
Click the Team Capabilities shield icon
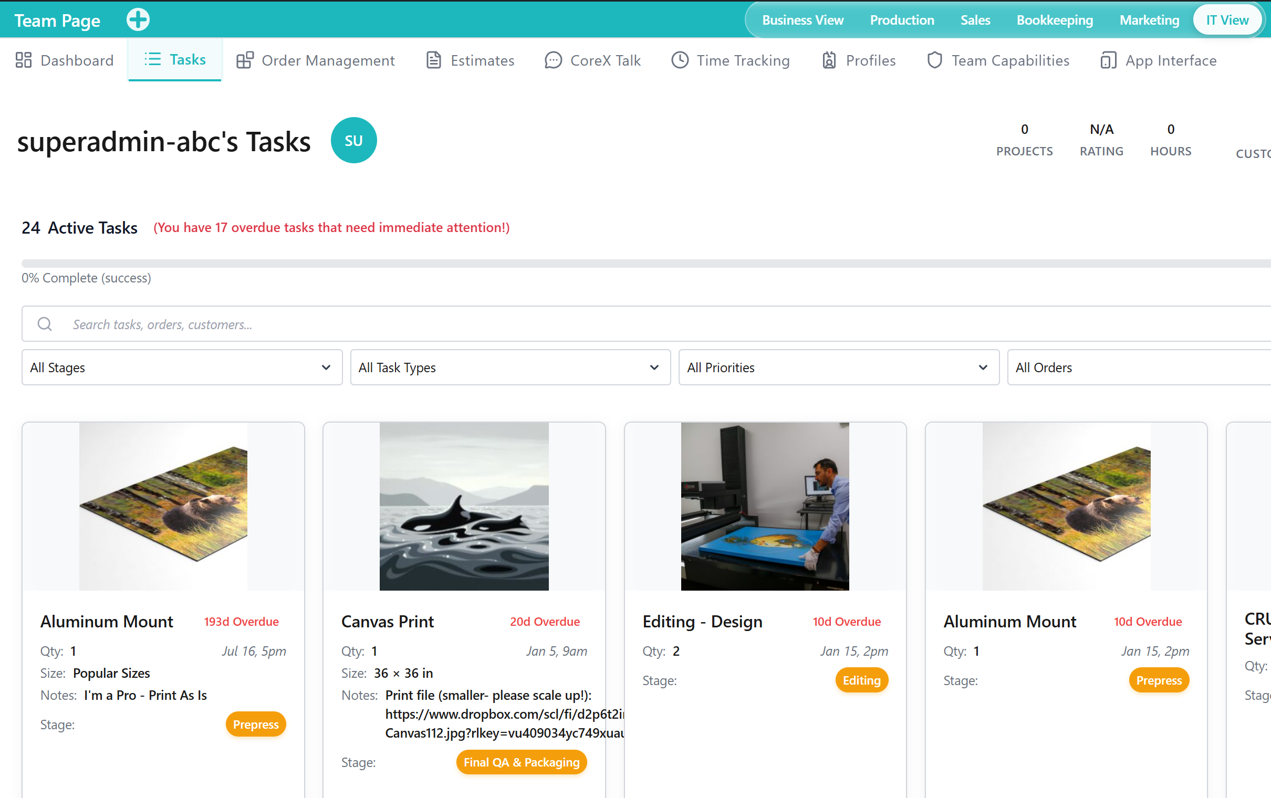(x=934, y=60)
